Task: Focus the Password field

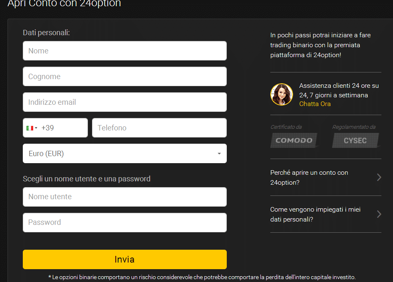Action: (124, 223)
